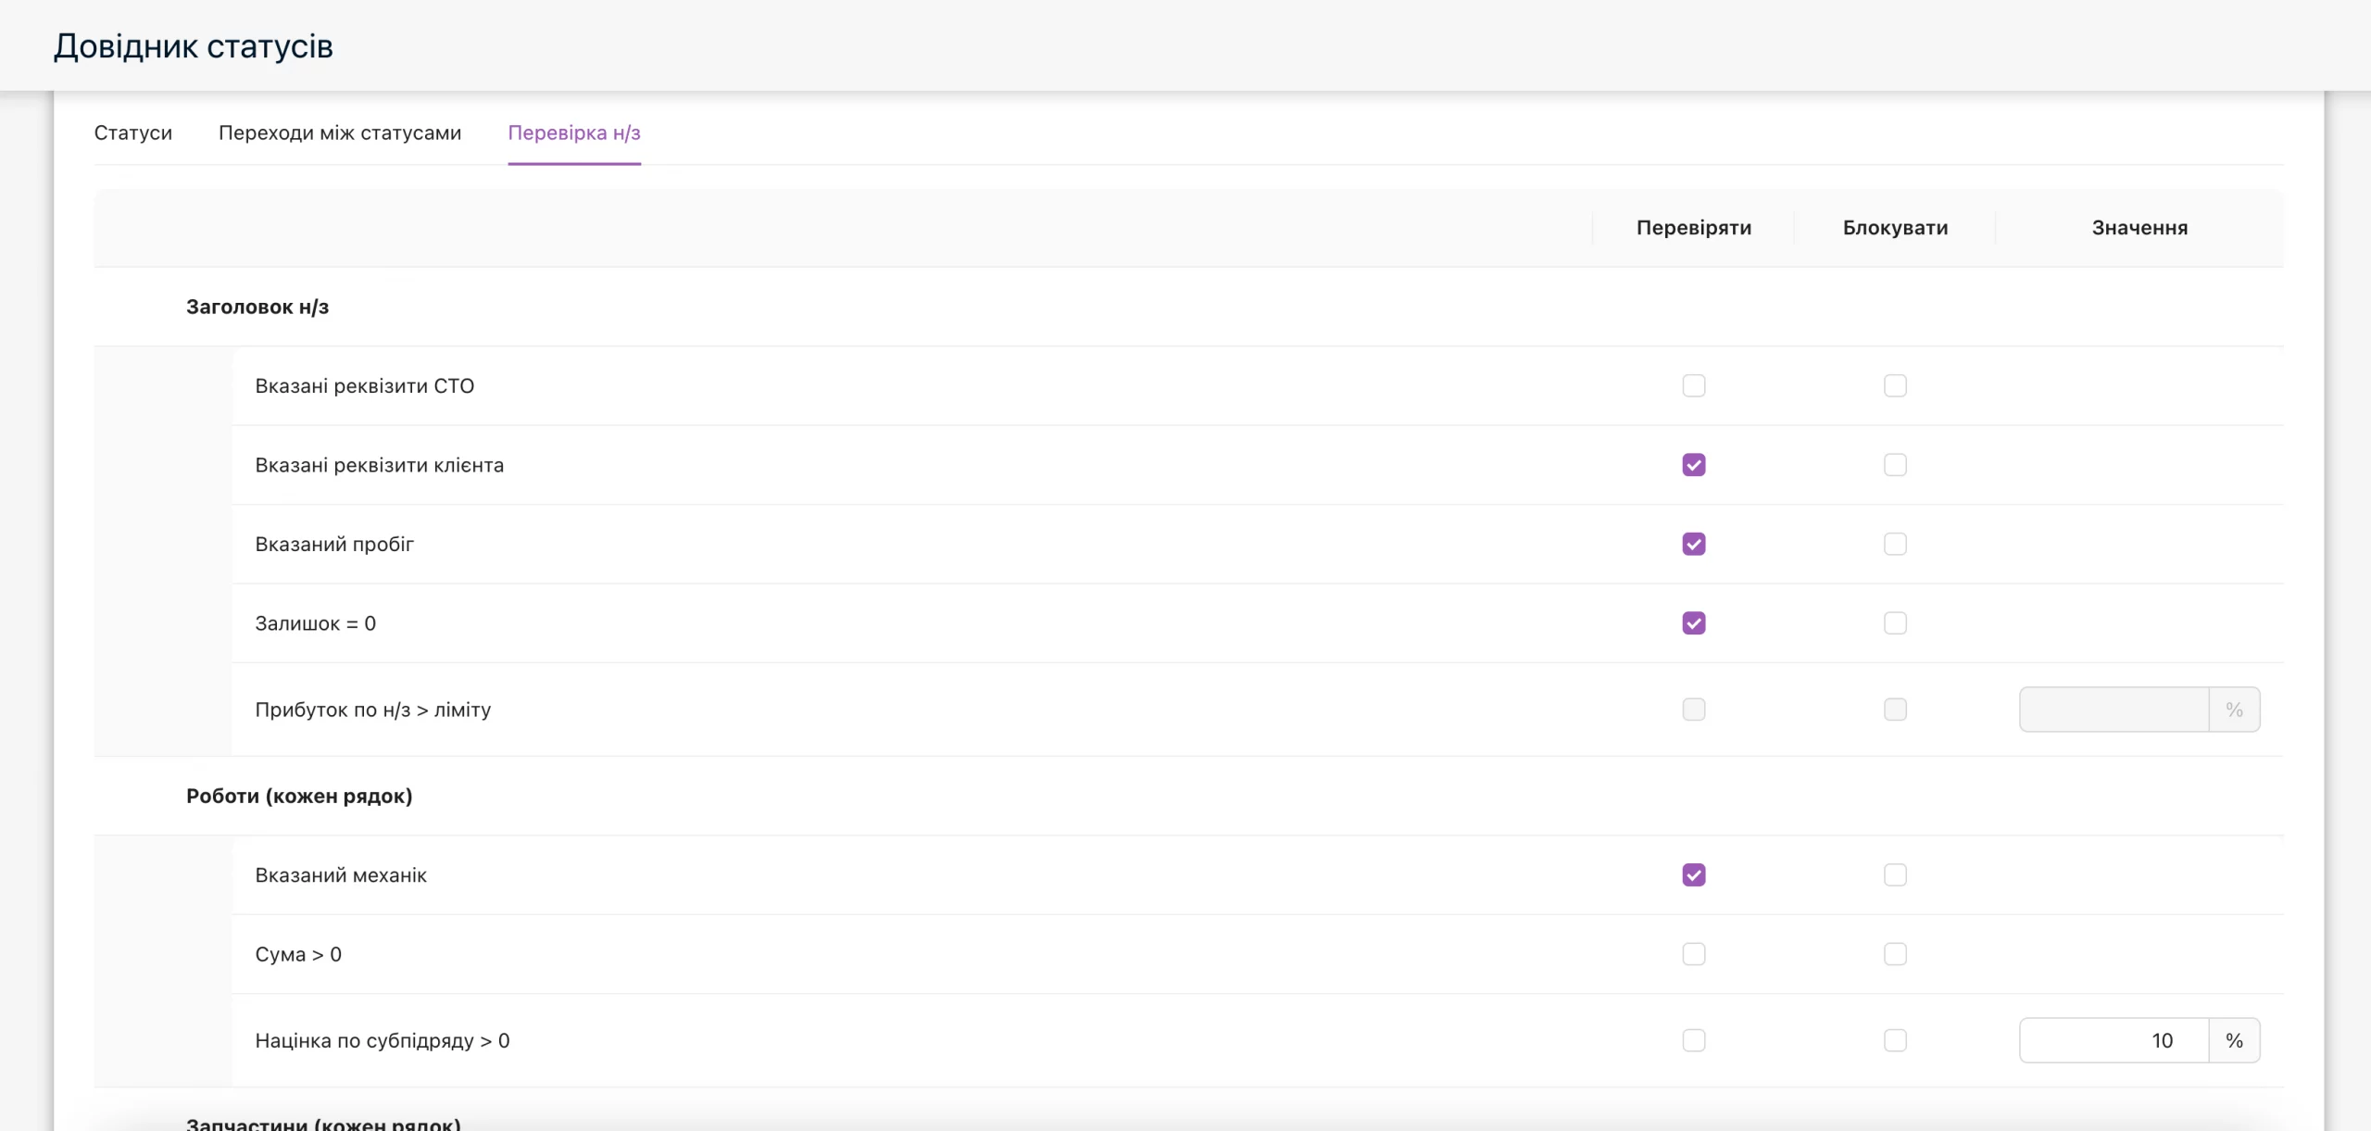Switch to Переходи між статусами tab

(x=340, y=132)
